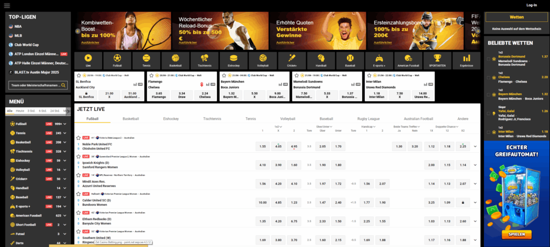Switch to the Andere live tab
550x247 pixels.
[462, 119]
